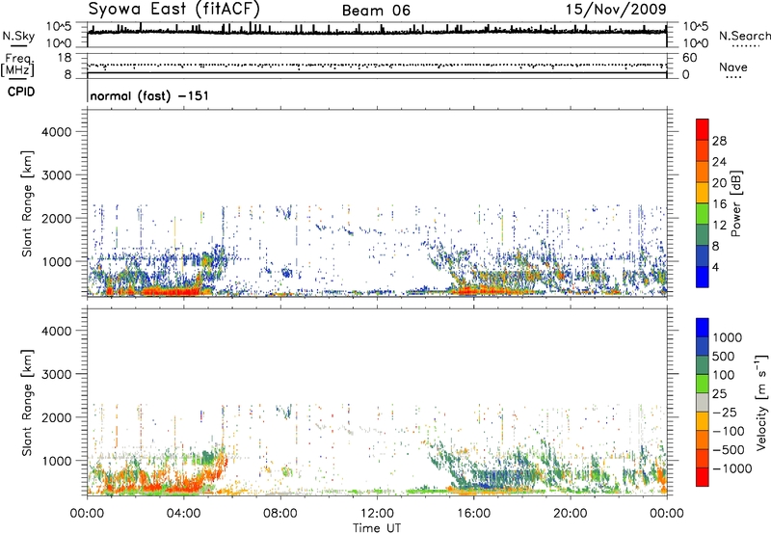The image size is (771, 534).
Task: Click upper velocity scale value '1000'
Action: pyautogui.click(x=727, y=337)
